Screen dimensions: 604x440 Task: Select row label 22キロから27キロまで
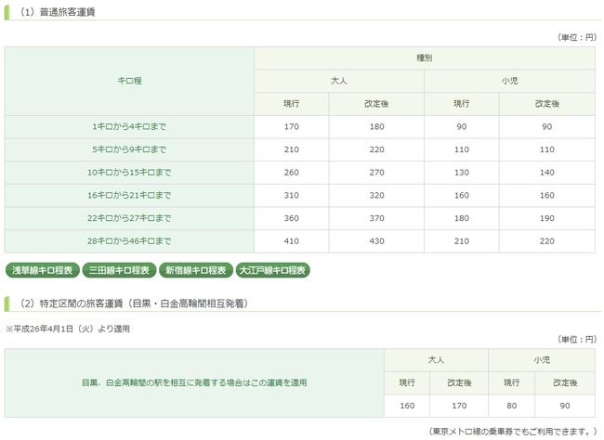coord(129,218)
